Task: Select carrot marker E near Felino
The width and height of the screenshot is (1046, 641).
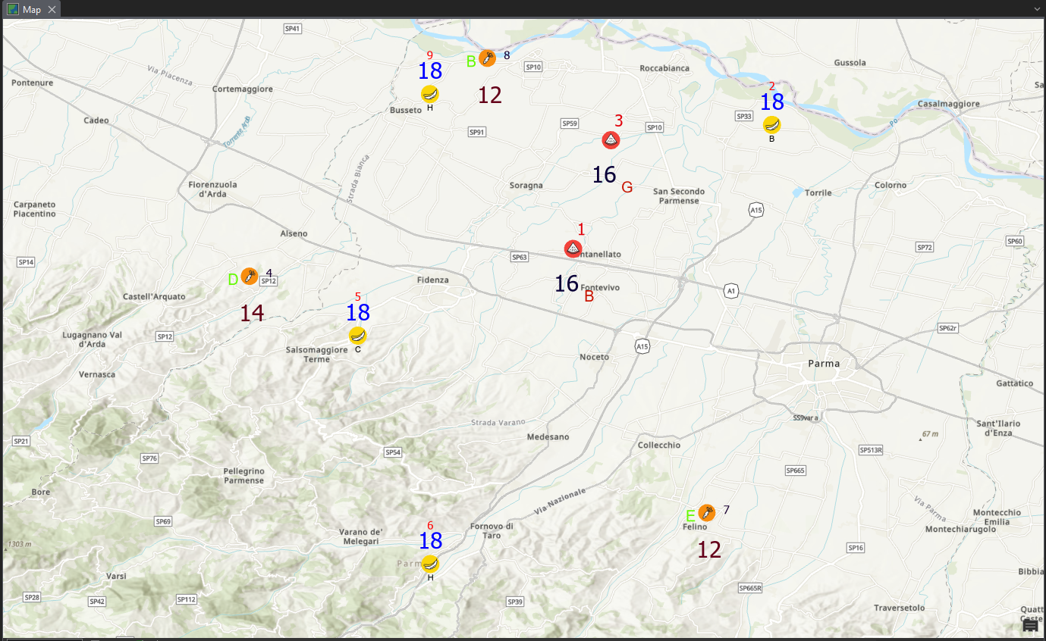Action: [708, 512]
